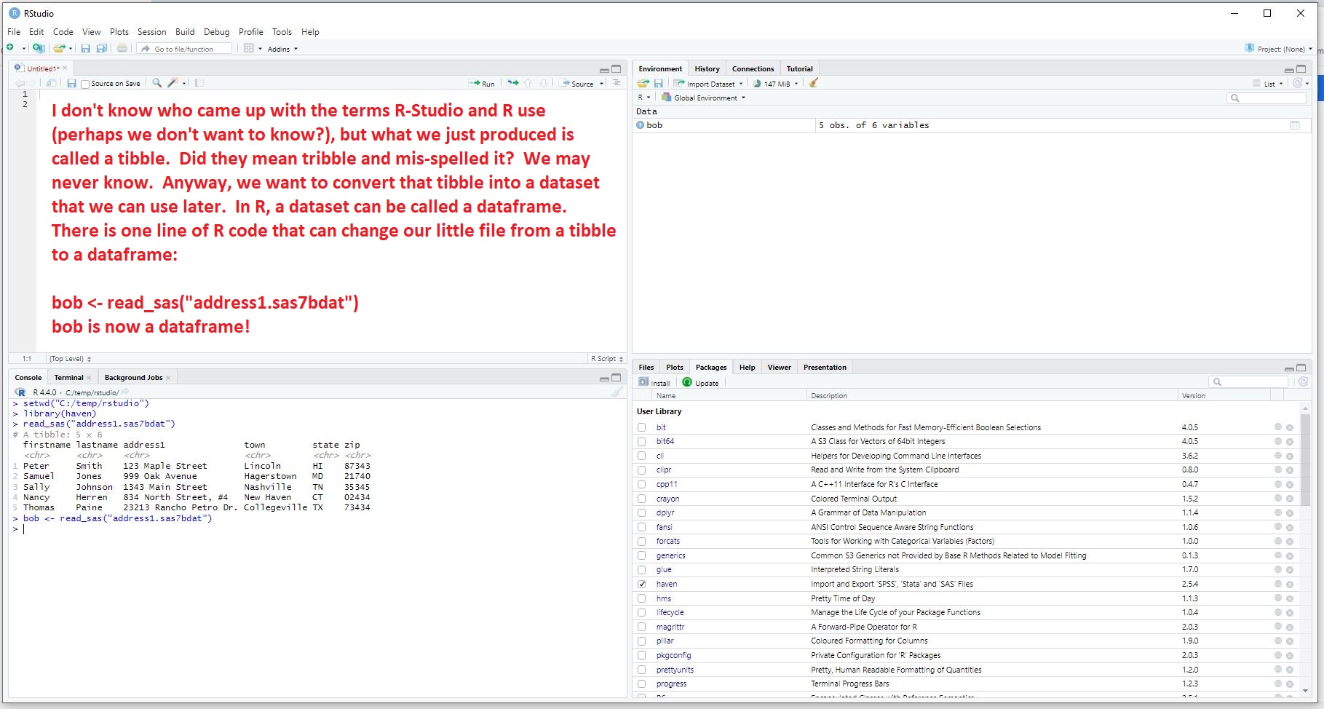Viewport: 1324px width, 709px height.
Task: Enable the Source on Save checkbox
Action: pos(85,84)
